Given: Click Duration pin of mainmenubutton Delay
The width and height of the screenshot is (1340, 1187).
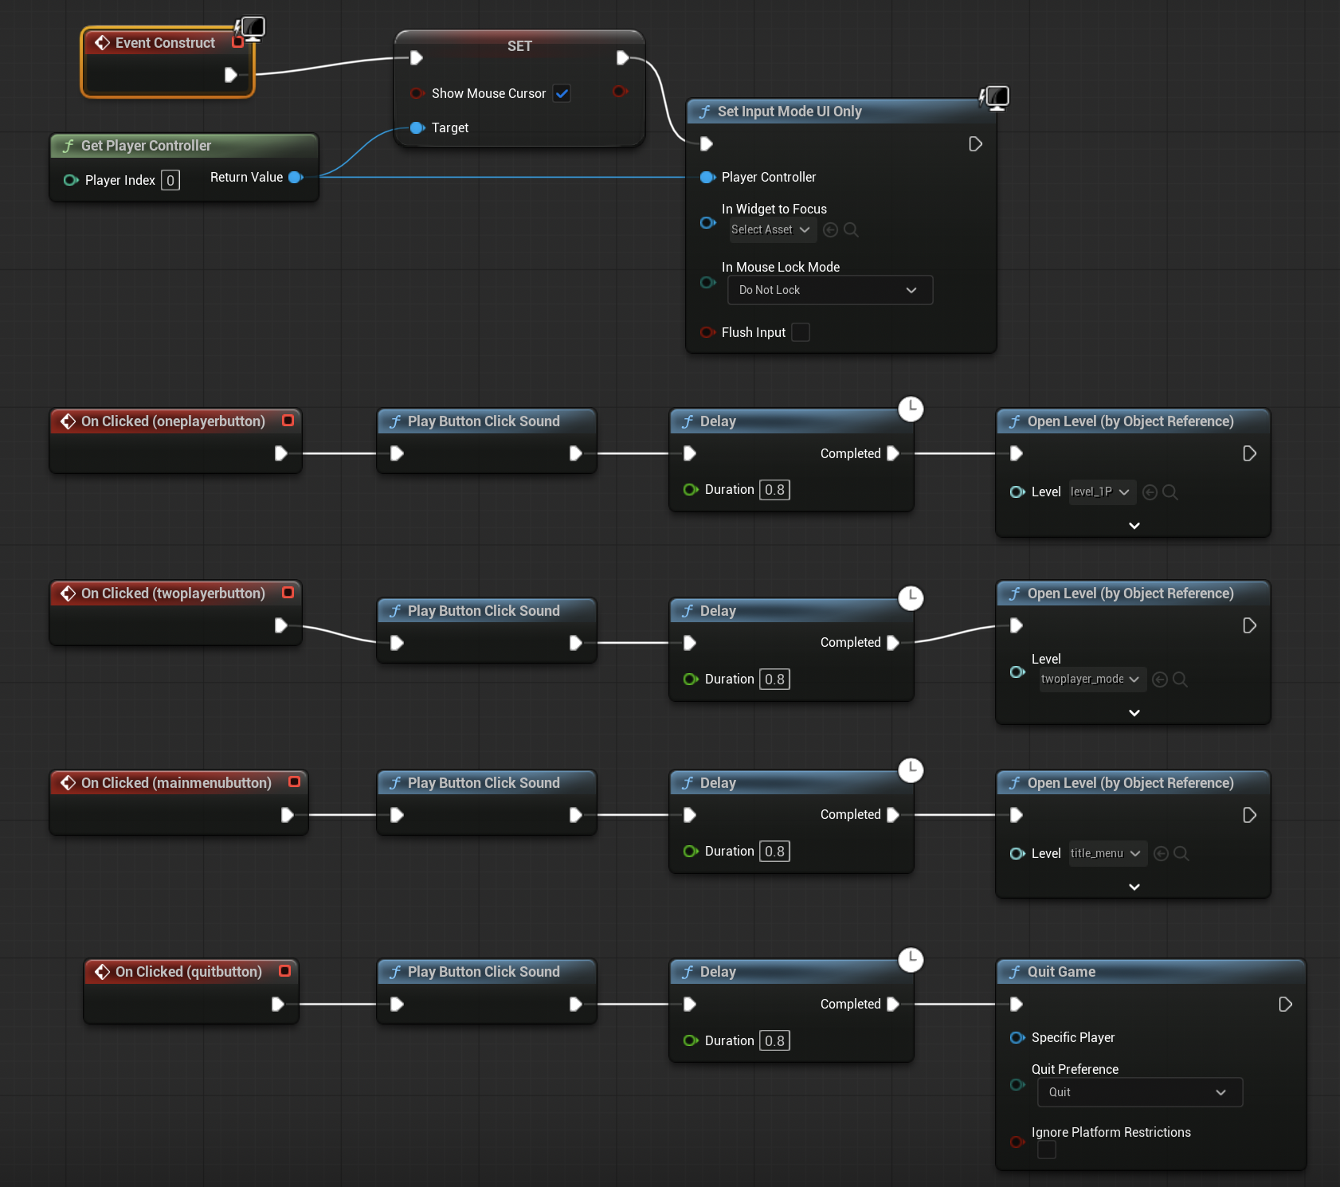Looking at the screenshot, I should pyautogui.click(x=691, y=852).
